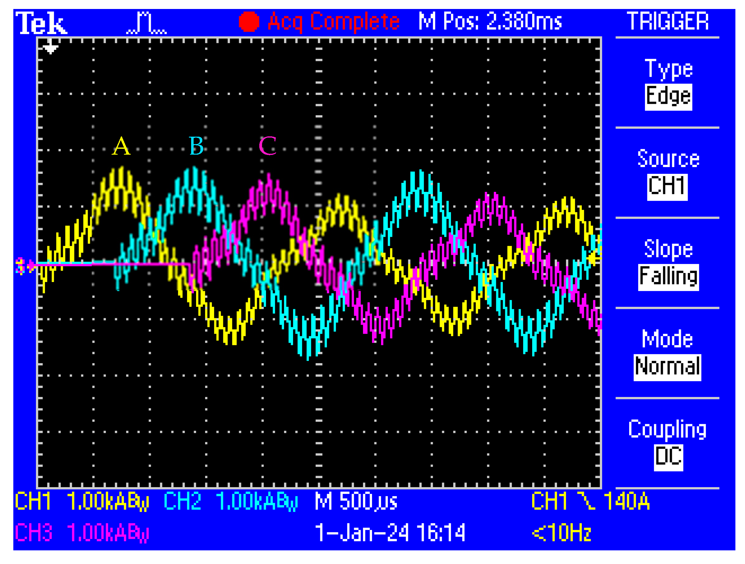Screen dimensions: 745x564
Task: Click the falling-edge slope symbol next to 140A
Action: pos(586,501)
